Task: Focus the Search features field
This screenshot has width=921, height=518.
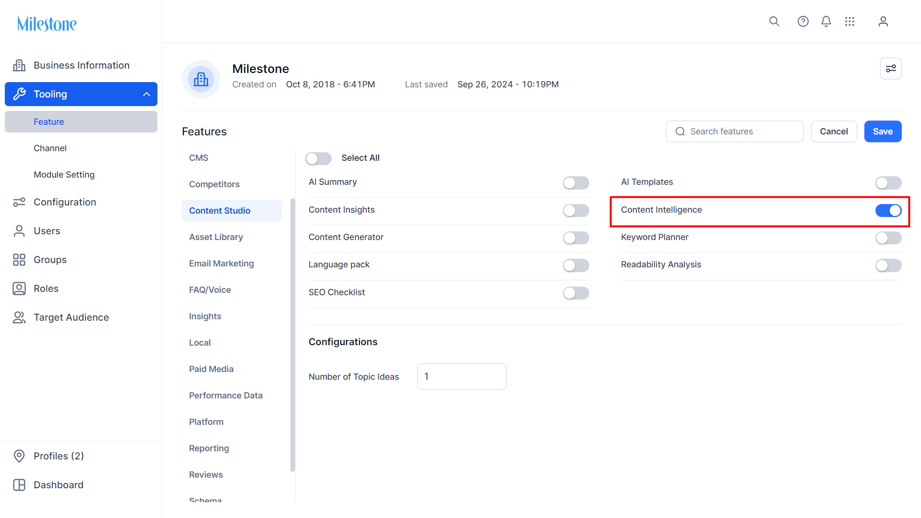Action: [734, 132]
